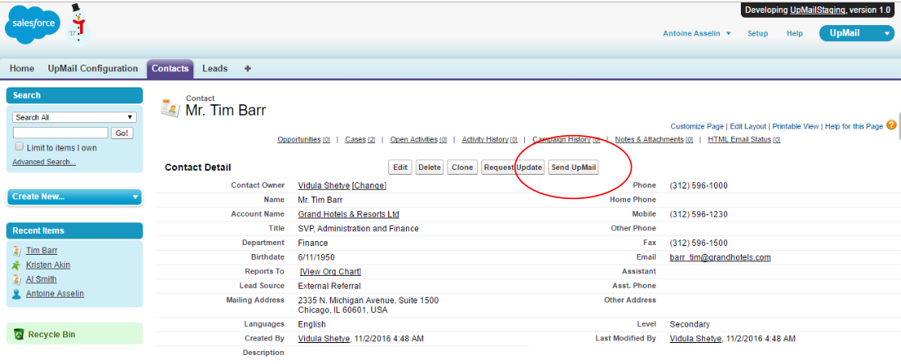Screen dimensions: 901x364
Task: Click user icon next to Antoine Asselin recent item
Action: pos(16,294)
